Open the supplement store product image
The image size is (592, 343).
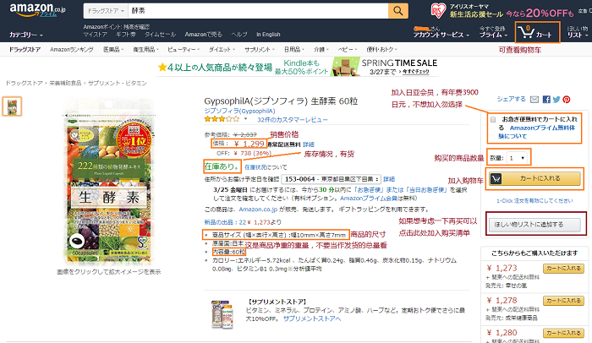click(222, 314)
